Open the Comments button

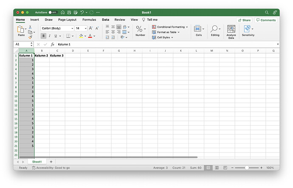point(266,20)
